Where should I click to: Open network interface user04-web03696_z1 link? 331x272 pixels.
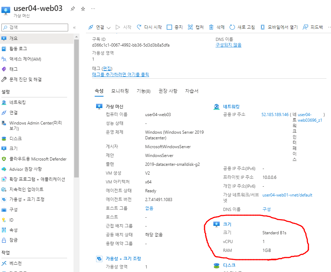point(310,117)
